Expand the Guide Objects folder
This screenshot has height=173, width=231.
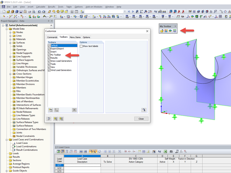(x=7, y=171)
